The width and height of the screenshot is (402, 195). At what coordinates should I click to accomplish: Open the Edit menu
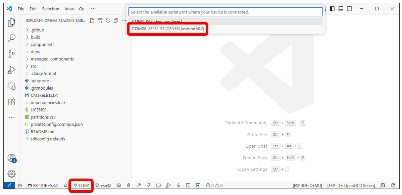(33, 9)
